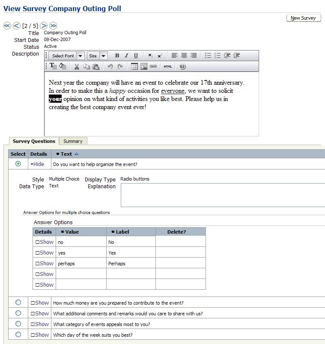Viewport: 325px width, 344px height.
Task: Click underlined word 'everyone' in description
Action: (173, 91)
